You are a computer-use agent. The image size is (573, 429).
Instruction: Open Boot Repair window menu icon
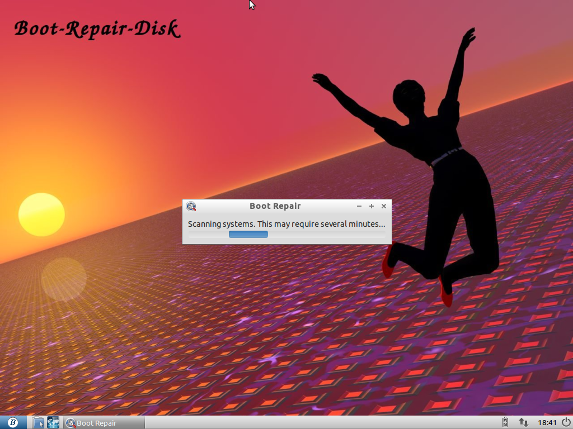(x=191, y=206)
